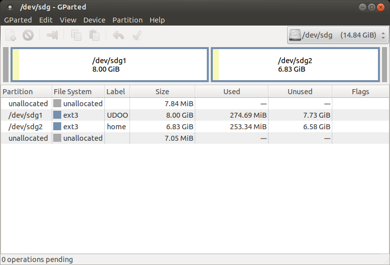Click the Apply all operations checkmark

click(136, 35)
